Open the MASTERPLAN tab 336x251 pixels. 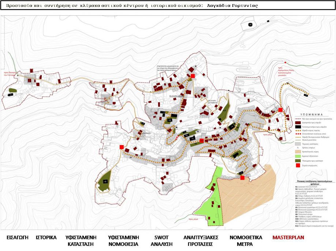tap(288, 238)
